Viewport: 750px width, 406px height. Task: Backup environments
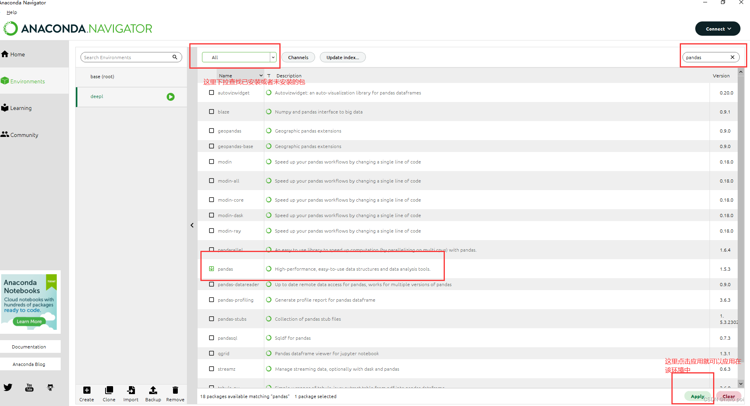coord(153,394)
